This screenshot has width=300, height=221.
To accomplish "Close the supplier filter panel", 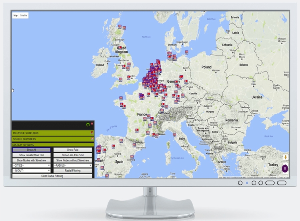I will [92, 124].
